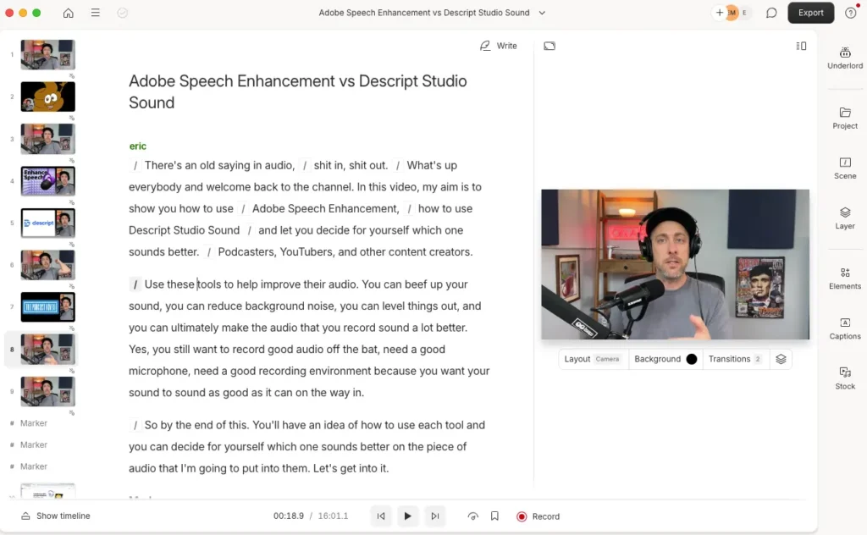
Task: Open the Underlord AI panel
Action: coord(845,58)
